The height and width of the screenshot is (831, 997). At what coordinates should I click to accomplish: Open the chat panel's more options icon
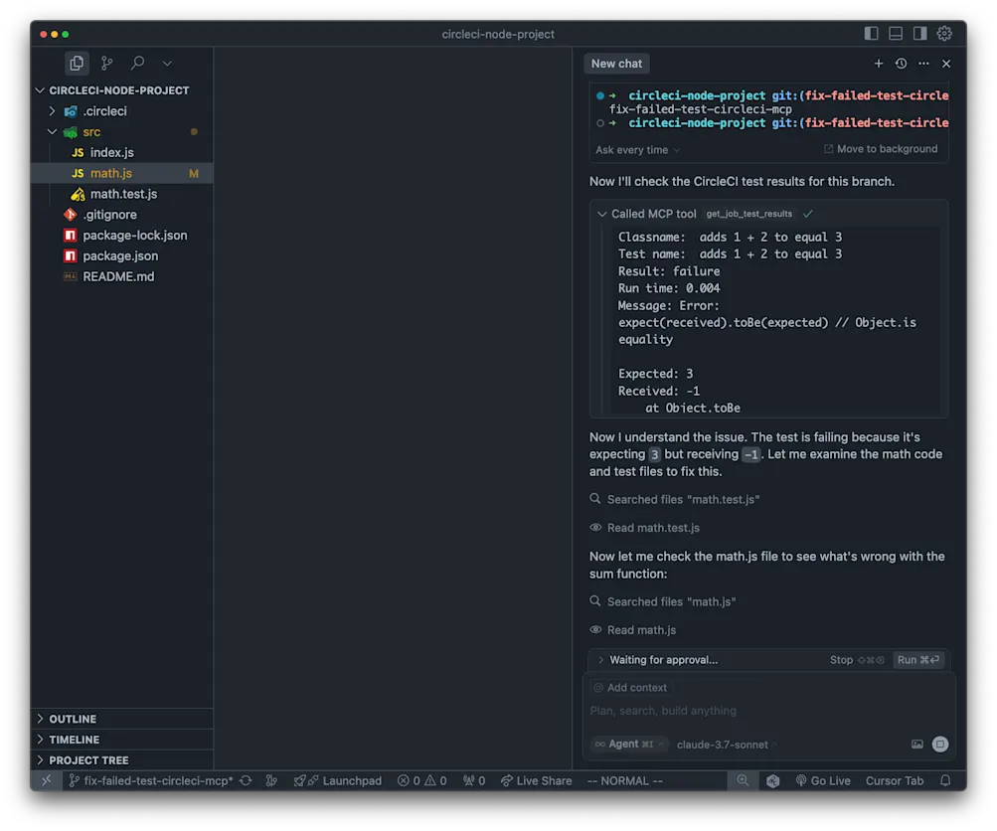pos(922,63)
